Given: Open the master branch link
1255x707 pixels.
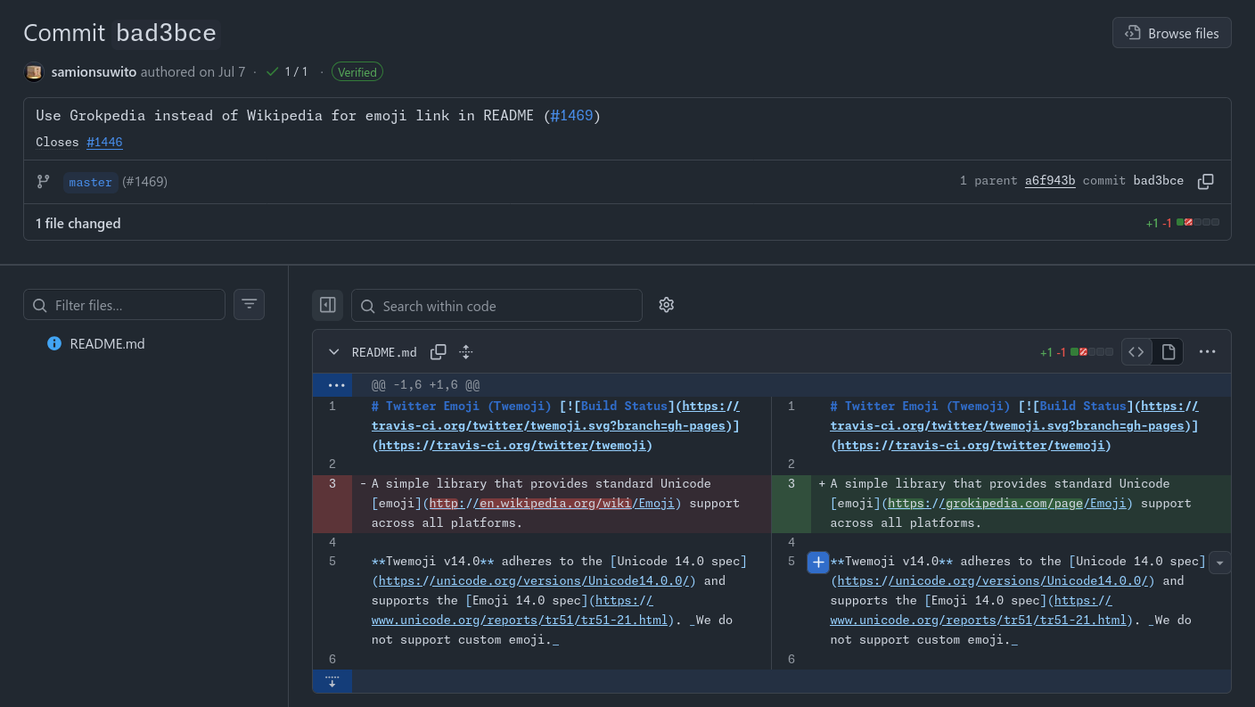Looking at the screenshot, I should 91,182.
